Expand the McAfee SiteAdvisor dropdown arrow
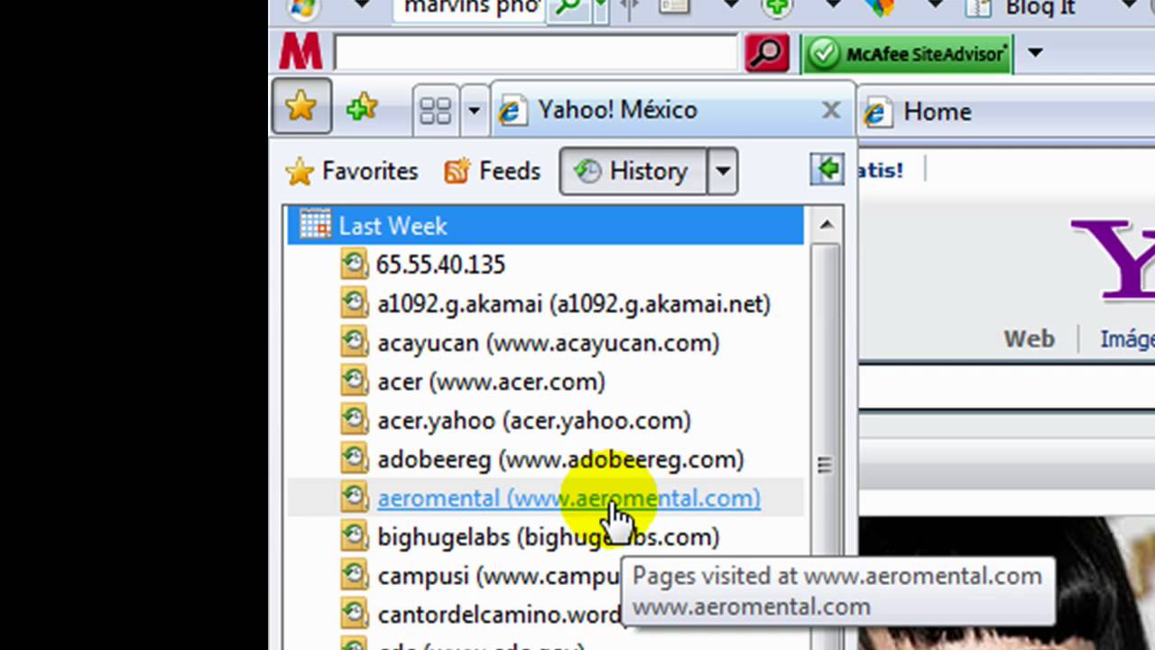1155x650 pixels. click(x=1035, y=53)
